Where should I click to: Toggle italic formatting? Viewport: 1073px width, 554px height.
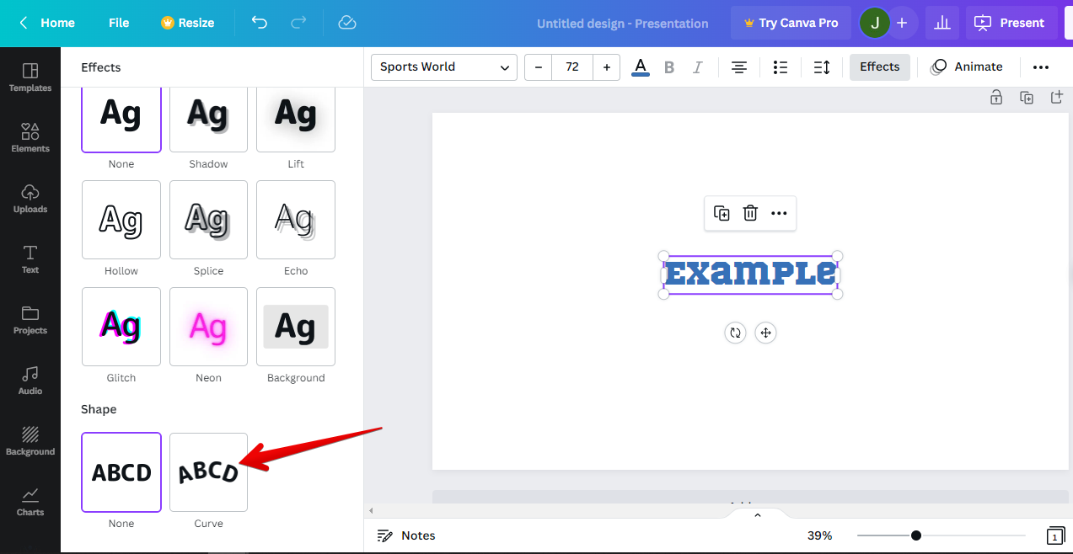tap(697, 67)
